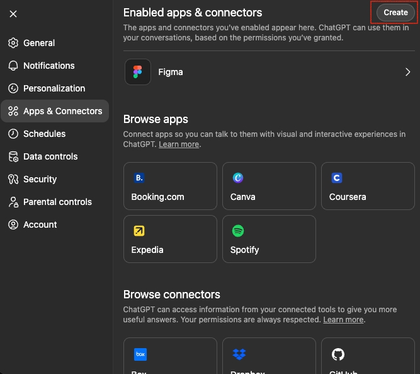Click the Parental controls icon
Image resolution: width=420 pixels, height=374 pixels.
(13, 202)
